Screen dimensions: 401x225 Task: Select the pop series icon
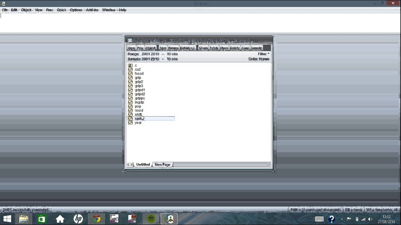pyautogui.click(x=130, y=106)
